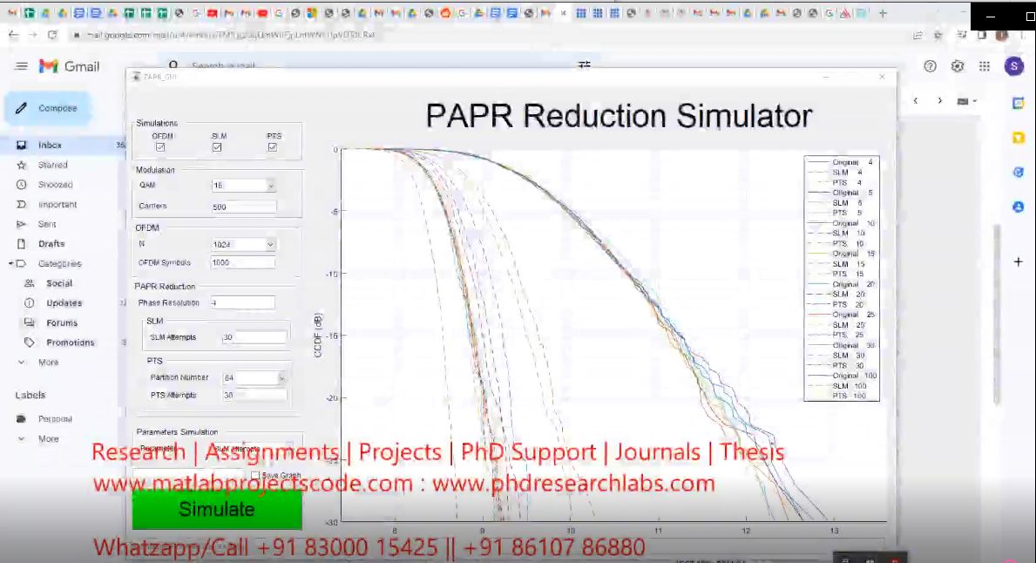Open Google Keep in side panel
The height and width of the screenshot is (563, 1036).
pyautogui.click(x=1018, y=138)
